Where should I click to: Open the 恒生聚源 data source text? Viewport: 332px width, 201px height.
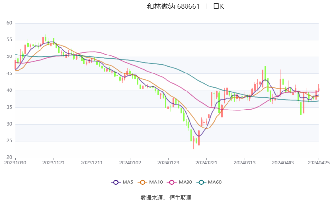180,198
